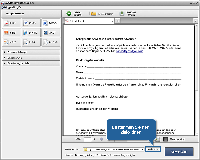Choose the In DOC format button
The height and width of the screenshot is (160, 200).
coord(31,23)
